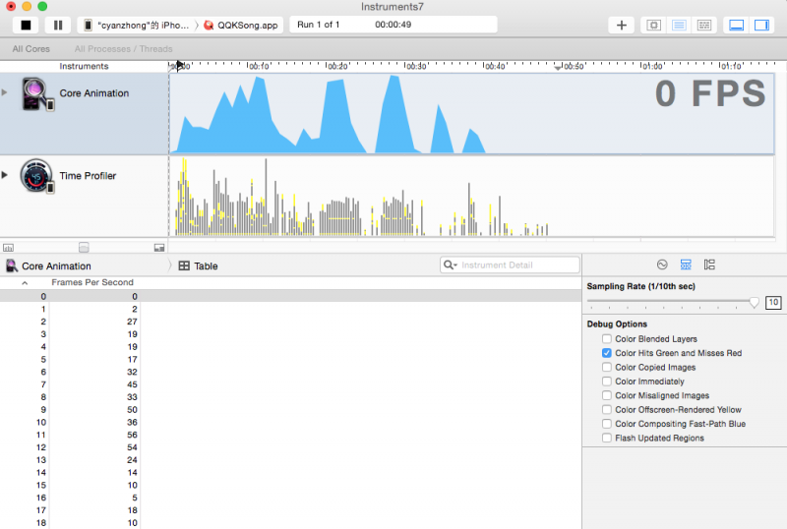The height and width of the screenshot is (529, 787).
Task: Enable Color Offscreen-Rendered Yellow option
Action: tap(607, 410)
